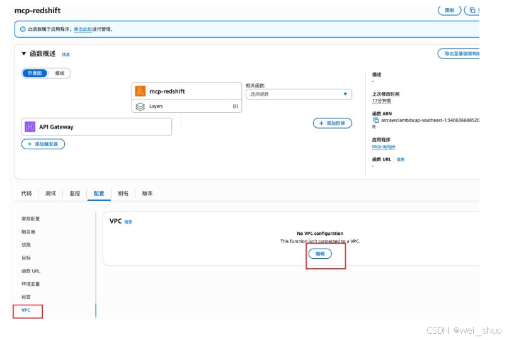Select 标签 in the configuration sidebar
The height and width of the screenshot is (340, 509).
[26, 297]
